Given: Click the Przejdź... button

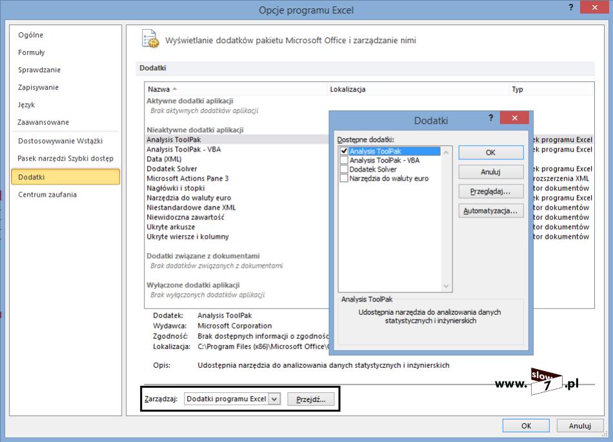Looking at the screenshot, I should tap(311, 399).
